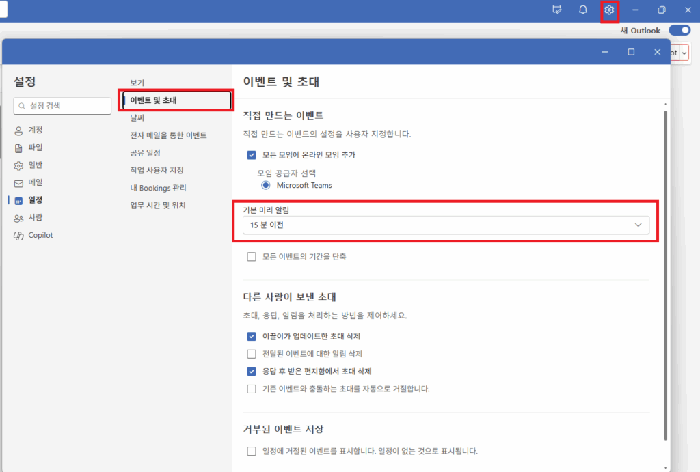700x472 pixels.
Task: Enable the 모든 이벤트의 기간 단축 checkbox
Action: (x=251, y=256)
